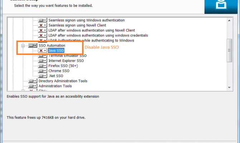Screen dimensions: 240x143
Task: Open SSO Automation feature-state dropdown
Action: (33, 46)
